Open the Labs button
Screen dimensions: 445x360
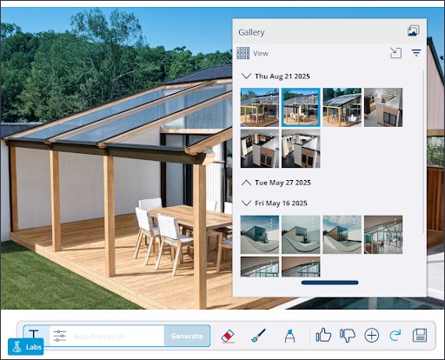26,347
